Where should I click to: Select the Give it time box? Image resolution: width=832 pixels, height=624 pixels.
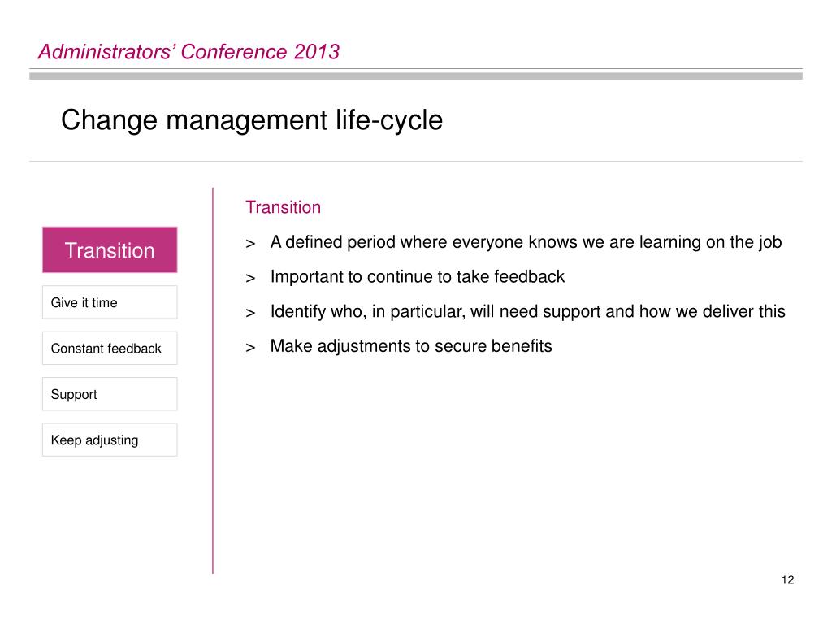(110, 302)
